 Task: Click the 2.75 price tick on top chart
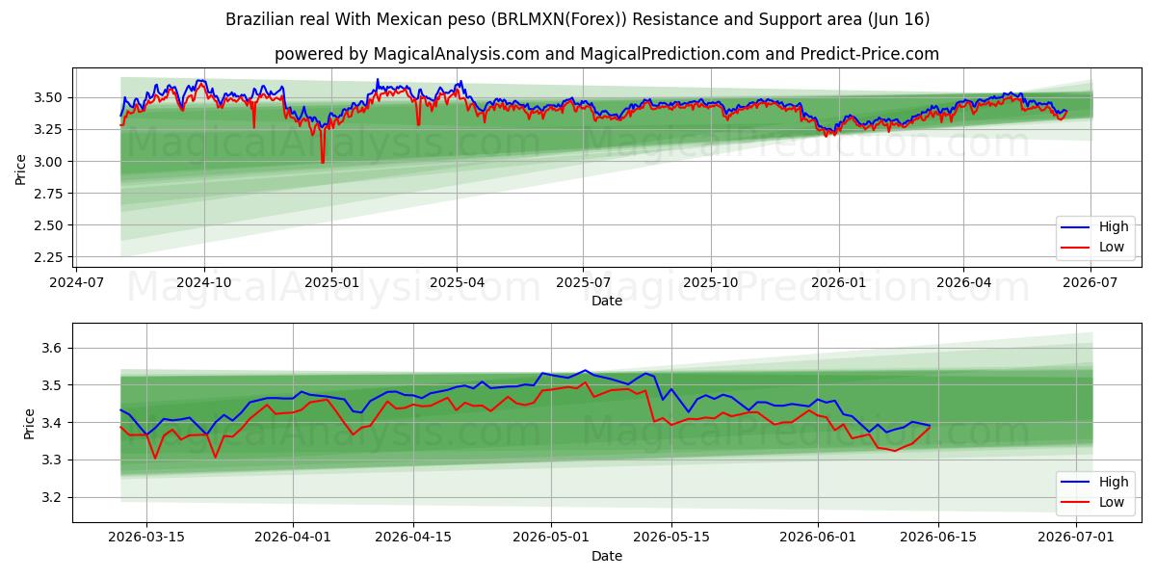coord(50,194)
